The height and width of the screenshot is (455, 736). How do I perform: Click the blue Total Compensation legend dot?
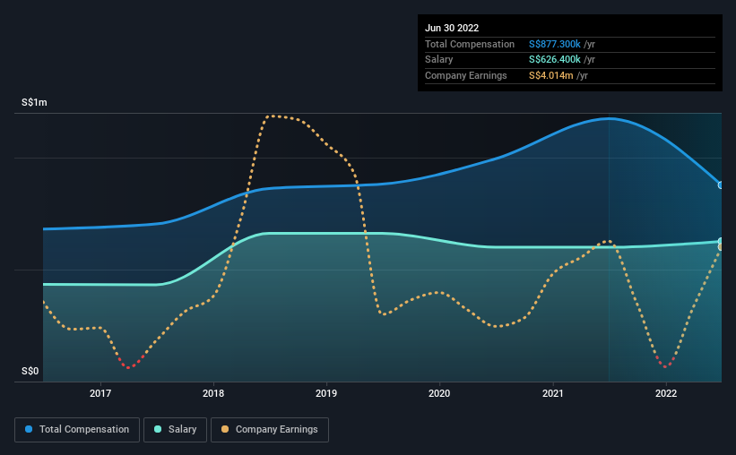pyautogui.click(x=29, y=429)
